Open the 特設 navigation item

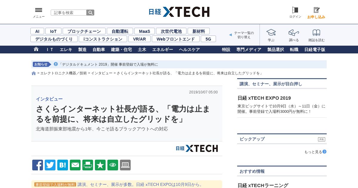click(x=226, y=50)
